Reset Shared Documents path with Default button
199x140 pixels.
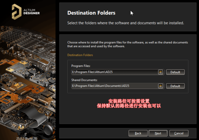click(x=175, y=86)
